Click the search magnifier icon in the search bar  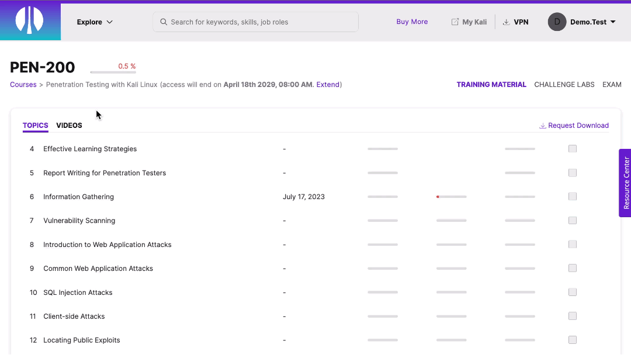pyautogui.click(x=164, y=22)
